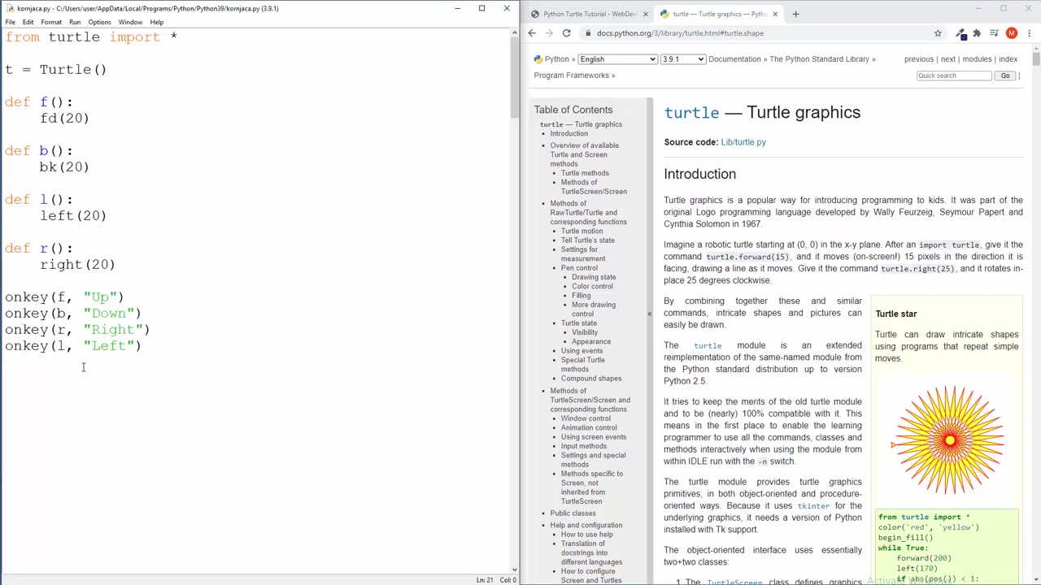
Task: Click the turtle star example image
Action: pyautogui.click(x=948, y=440)
